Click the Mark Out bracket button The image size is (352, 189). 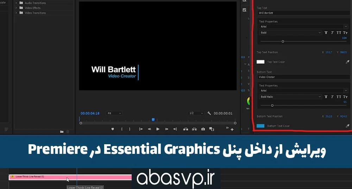pos(130,129)
